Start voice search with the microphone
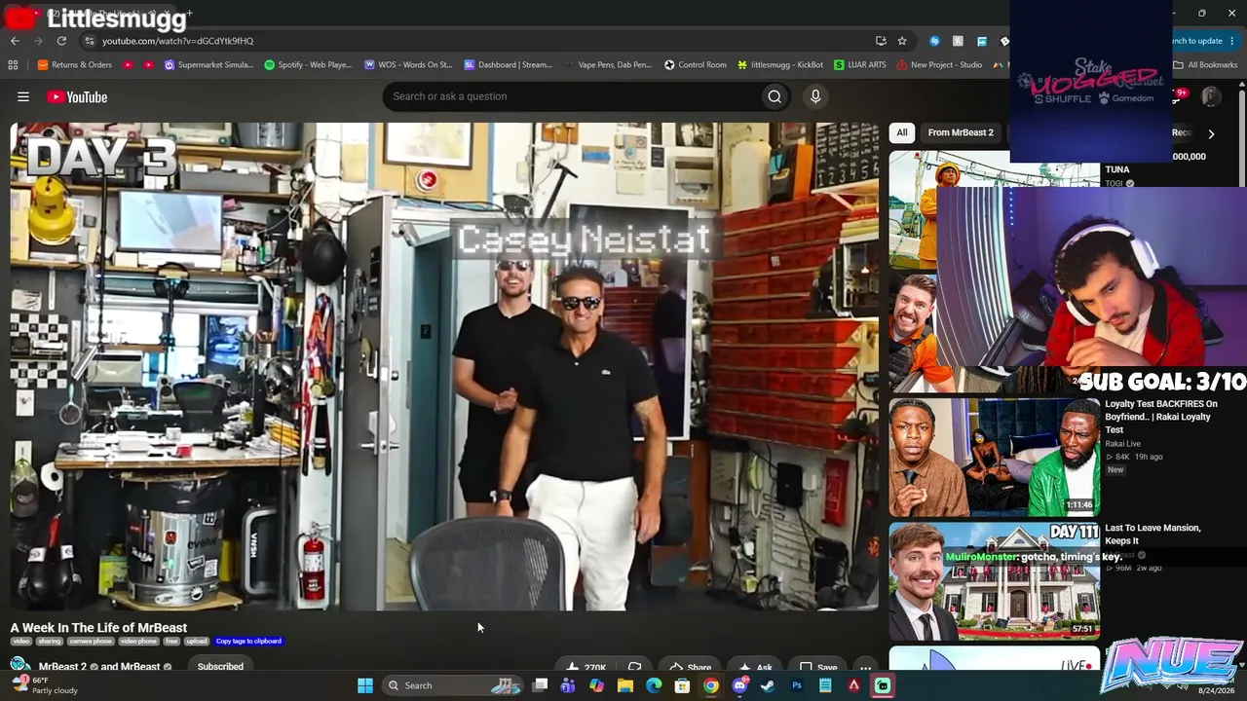The image size is (1247, 701). click(x=815, y=96)
